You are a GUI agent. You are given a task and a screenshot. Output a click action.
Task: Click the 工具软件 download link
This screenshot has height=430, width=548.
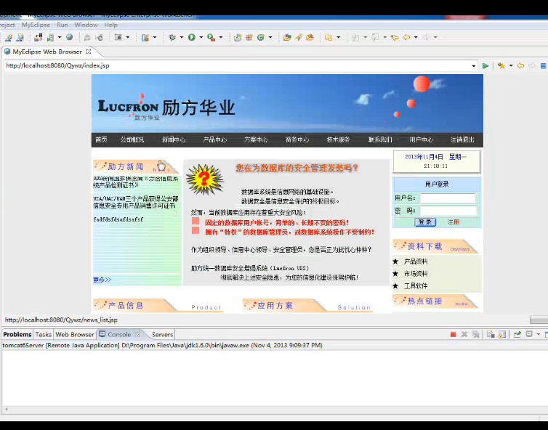416,285
